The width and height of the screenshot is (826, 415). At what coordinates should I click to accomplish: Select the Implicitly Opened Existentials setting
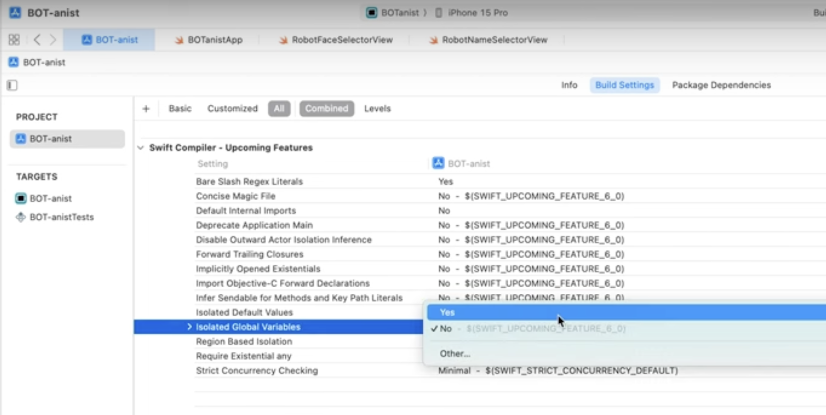[258, 268]
